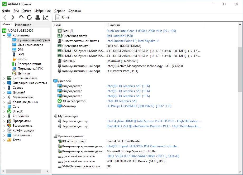Click the Монитор row icon
Viewport: 243px width, 175px height.
(x=60, y=106)
